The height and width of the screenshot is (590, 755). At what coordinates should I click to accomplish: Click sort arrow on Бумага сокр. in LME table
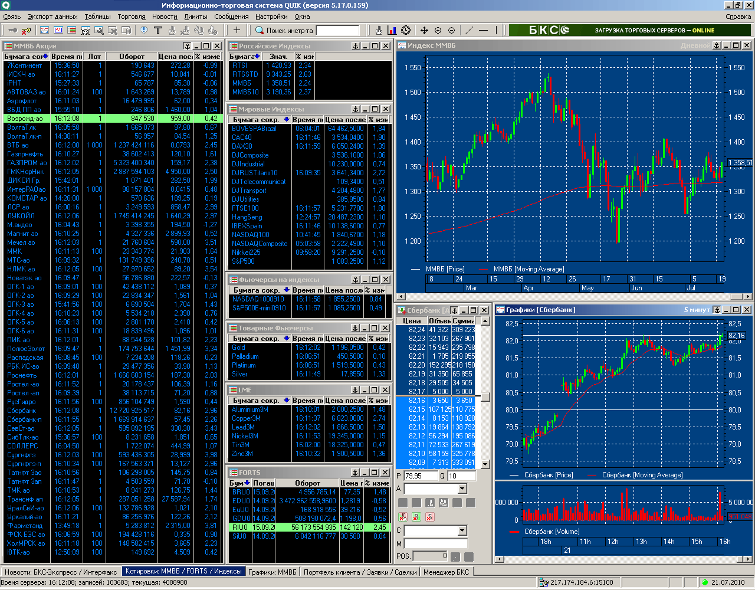287,401
